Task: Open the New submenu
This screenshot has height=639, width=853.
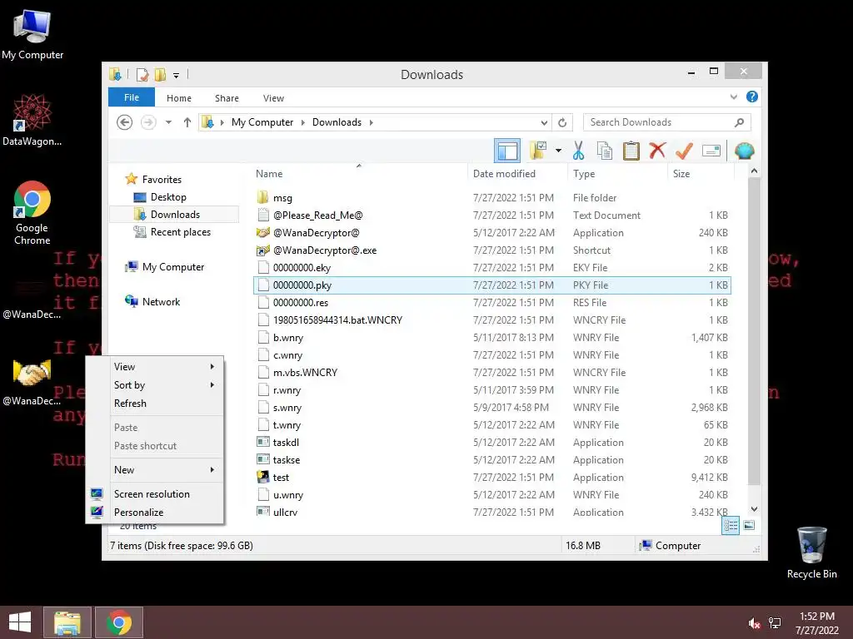Action: tap(154, 470)
